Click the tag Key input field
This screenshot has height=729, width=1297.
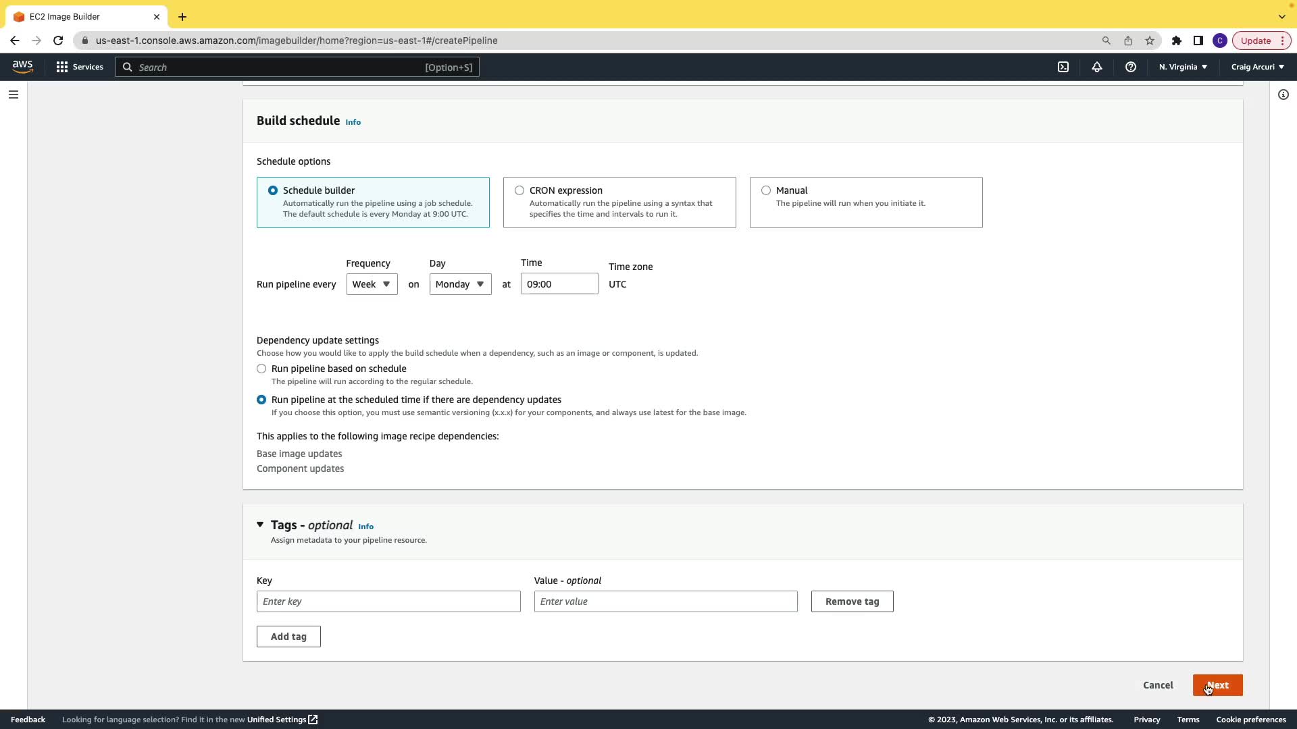point(388,601)
